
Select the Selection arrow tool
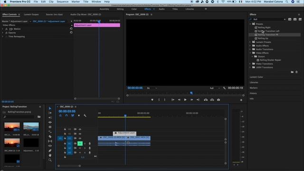click(50, 108)
